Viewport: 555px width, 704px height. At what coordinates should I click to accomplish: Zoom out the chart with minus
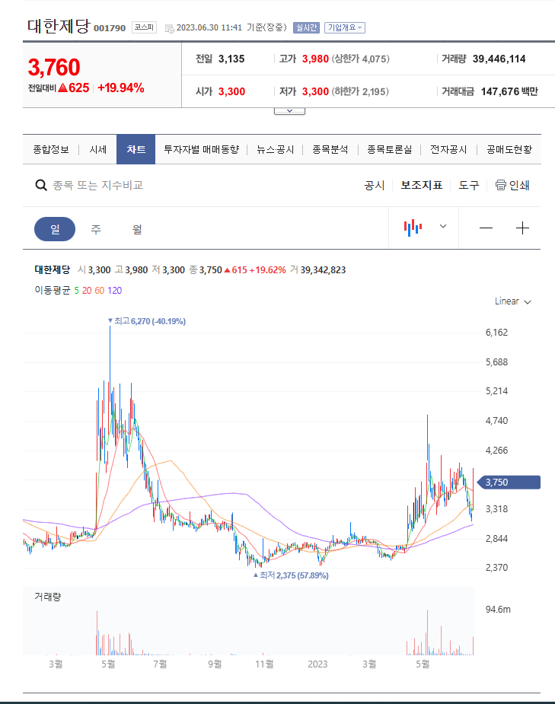click(486, 228)
